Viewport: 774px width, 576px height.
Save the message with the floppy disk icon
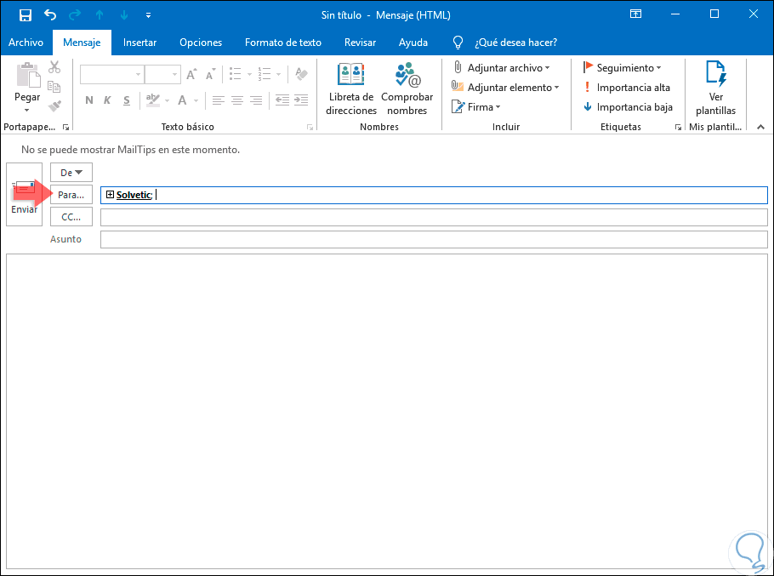25,15
